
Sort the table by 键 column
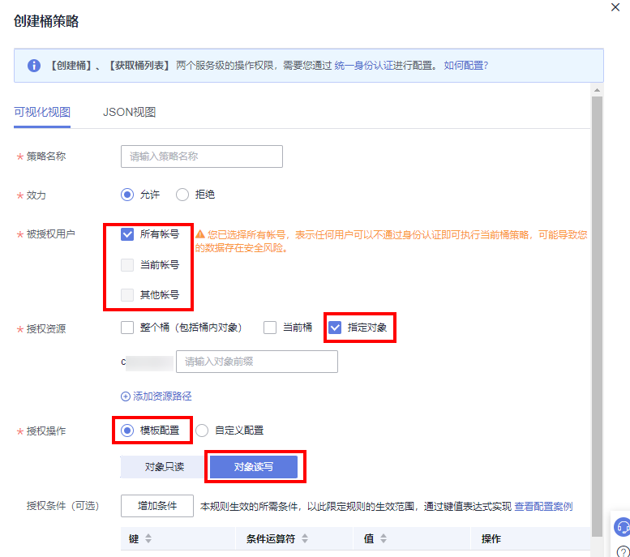[x=148, y=538]
